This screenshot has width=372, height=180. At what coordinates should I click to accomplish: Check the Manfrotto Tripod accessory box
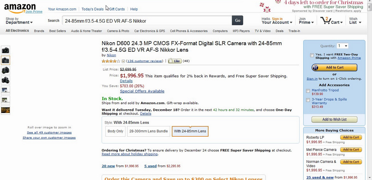point(308,91)
